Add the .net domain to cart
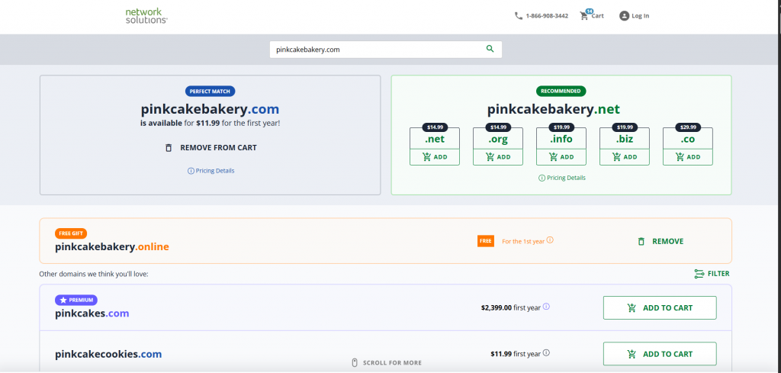Image resolution: width=781 pixels, height=373 pixels. 435,157
